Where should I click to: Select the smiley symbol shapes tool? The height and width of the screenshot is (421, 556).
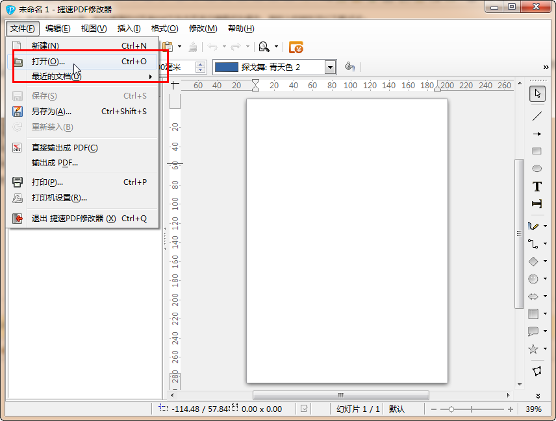coord(533,279)
